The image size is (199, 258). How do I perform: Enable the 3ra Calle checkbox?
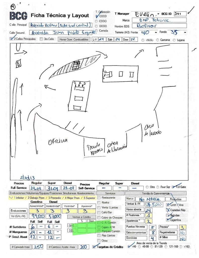click(41, 39)
